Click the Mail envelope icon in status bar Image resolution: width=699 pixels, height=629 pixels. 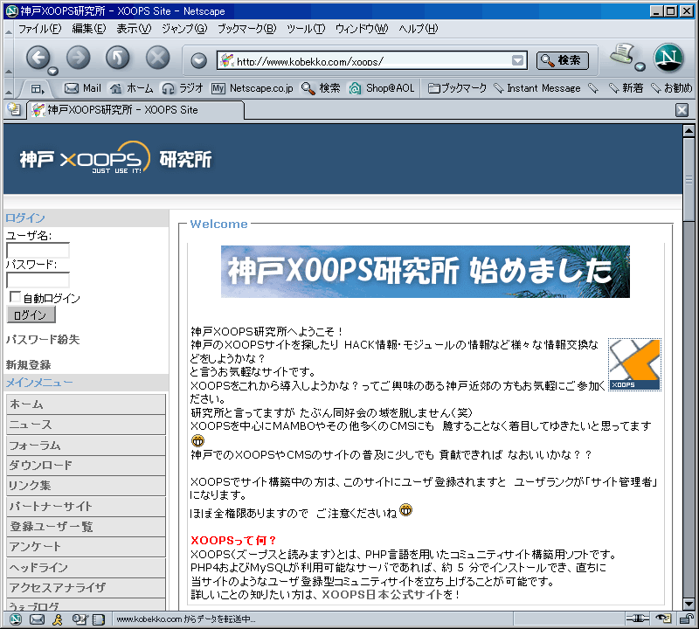37,619
